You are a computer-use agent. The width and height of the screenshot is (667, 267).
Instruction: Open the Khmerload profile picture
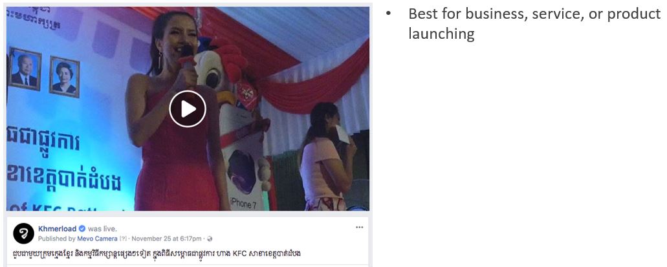pyautogui.click(x=24, y=233)
